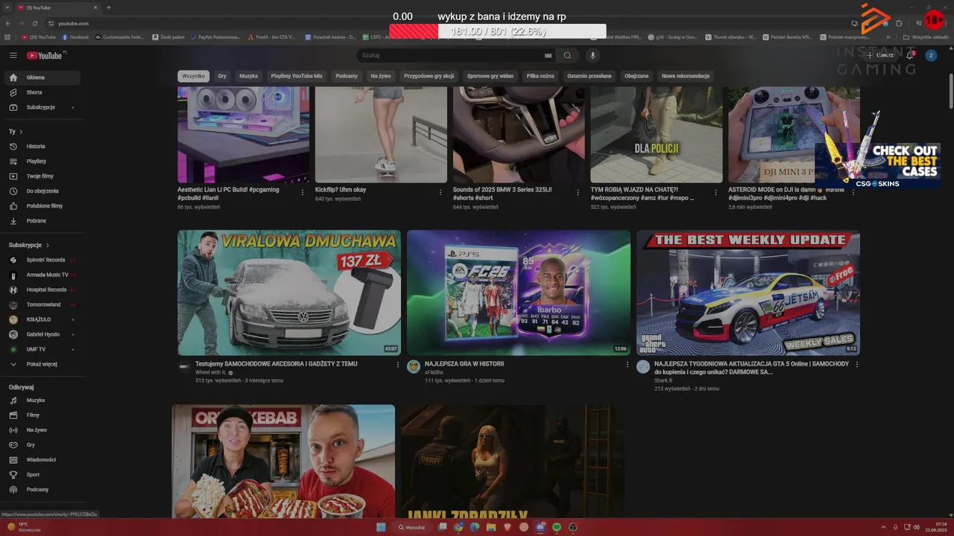Click the Windows Start button
The height and width of the screenshot is (536, 954).
381,527
